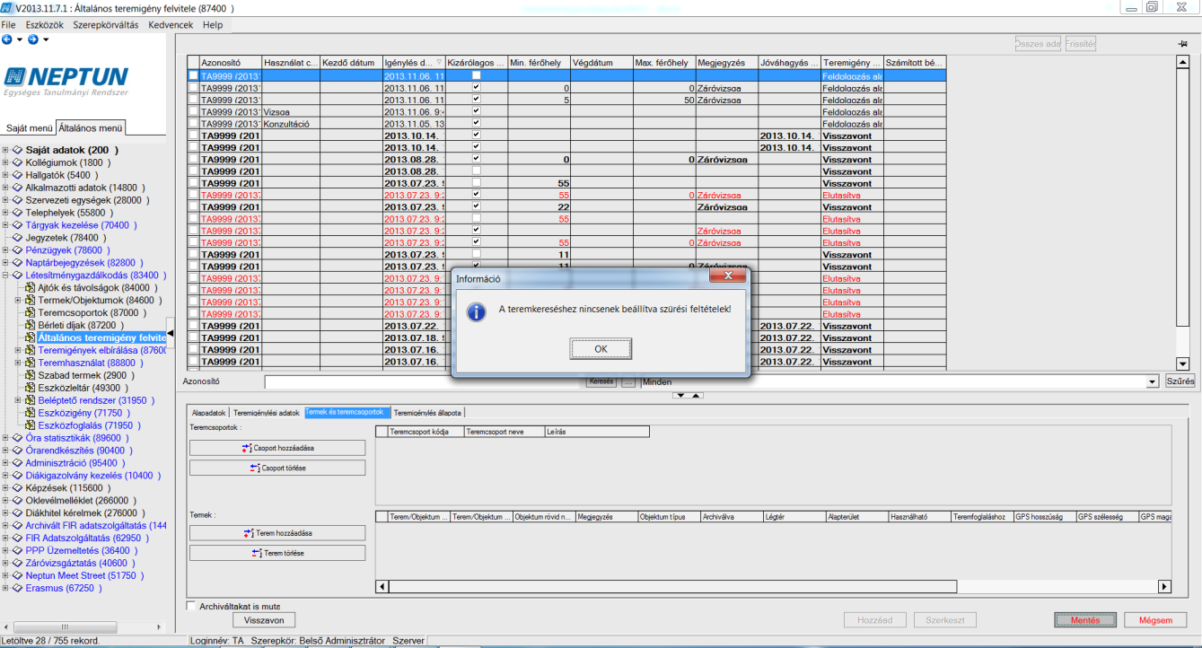Click the diamond icon beside Telephelyek

[x=18, y=213]
